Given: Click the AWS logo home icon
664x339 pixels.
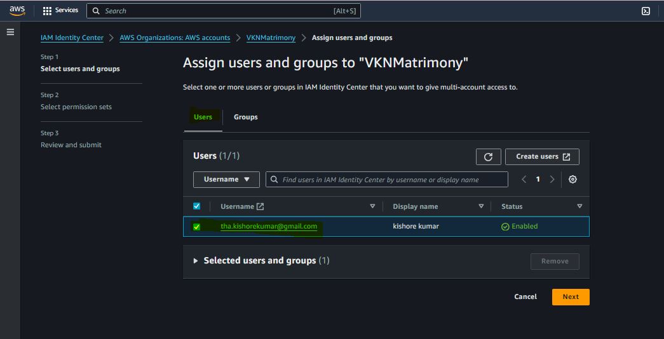Looking at the screenshot, I should 17,11.
